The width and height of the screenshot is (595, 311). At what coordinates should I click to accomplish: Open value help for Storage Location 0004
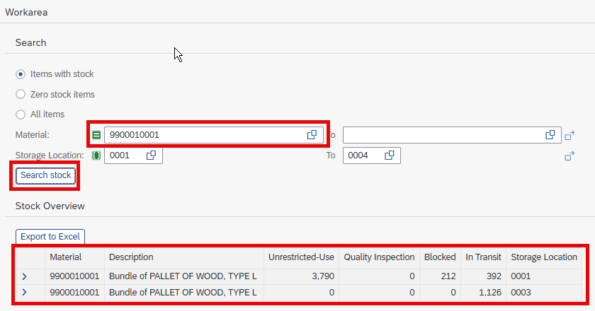tap(390, 155)
